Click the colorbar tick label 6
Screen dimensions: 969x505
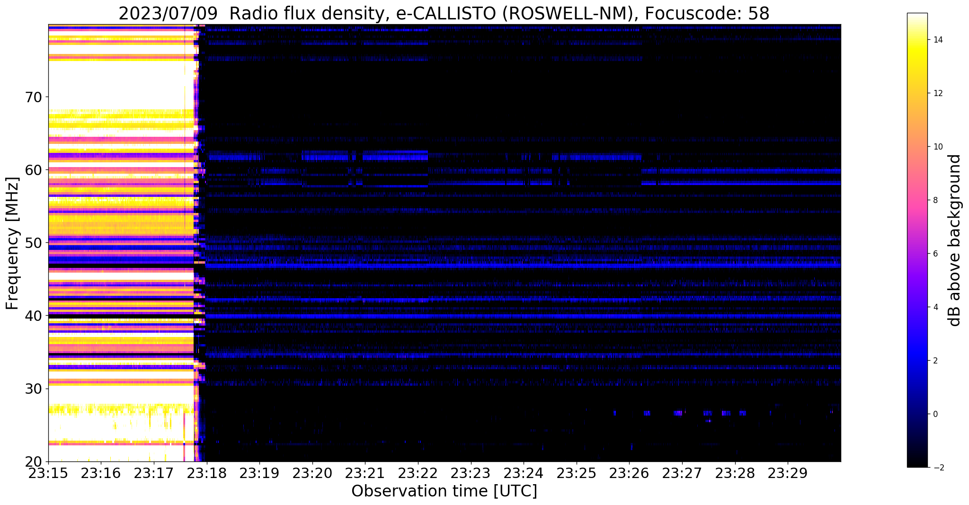(935, 254)
